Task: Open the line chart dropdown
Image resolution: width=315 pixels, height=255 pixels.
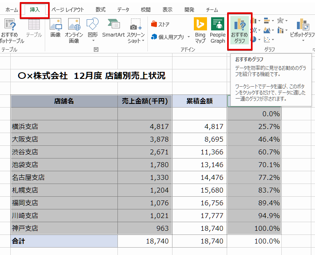Action: (x=259, y=30)
